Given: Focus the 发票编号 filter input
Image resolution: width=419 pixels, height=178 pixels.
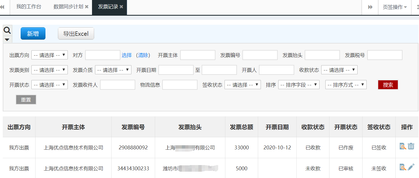Looking at the screenshot, I should [x=260, y=55].
